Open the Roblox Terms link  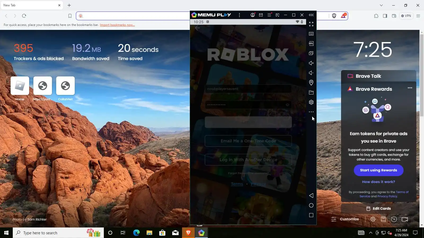237,184
